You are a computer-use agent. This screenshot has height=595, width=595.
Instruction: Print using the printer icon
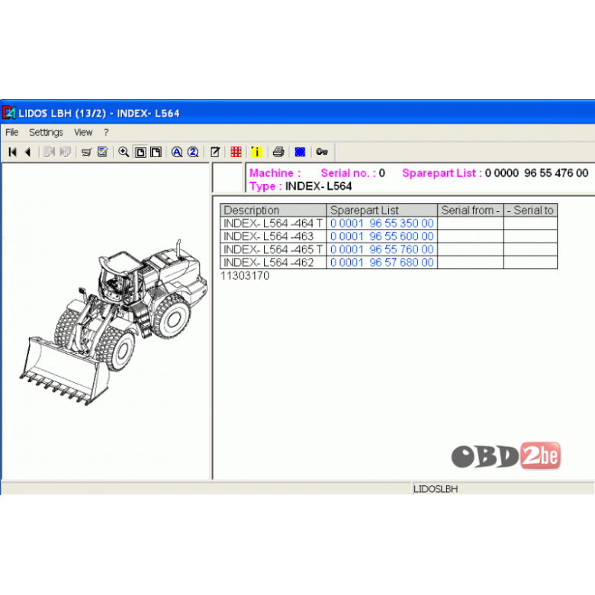pos(278,152)
